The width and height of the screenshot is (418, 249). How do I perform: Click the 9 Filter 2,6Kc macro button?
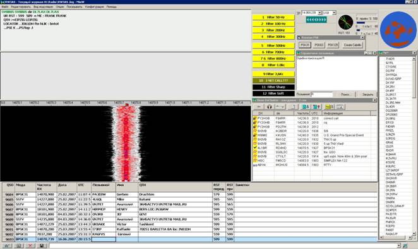click(x=273, y=74)
